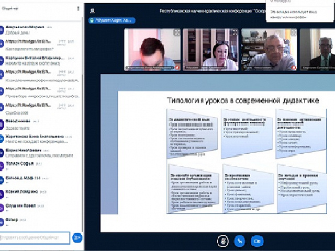Fullscreen the first webcam video tile

[x=176, y=32]
